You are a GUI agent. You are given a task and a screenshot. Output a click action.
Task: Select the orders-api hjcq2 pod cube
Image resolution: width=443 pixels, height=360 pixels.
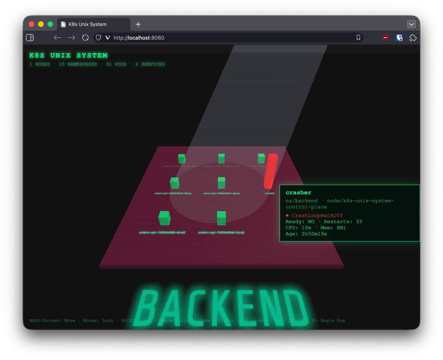pos(221,218)
